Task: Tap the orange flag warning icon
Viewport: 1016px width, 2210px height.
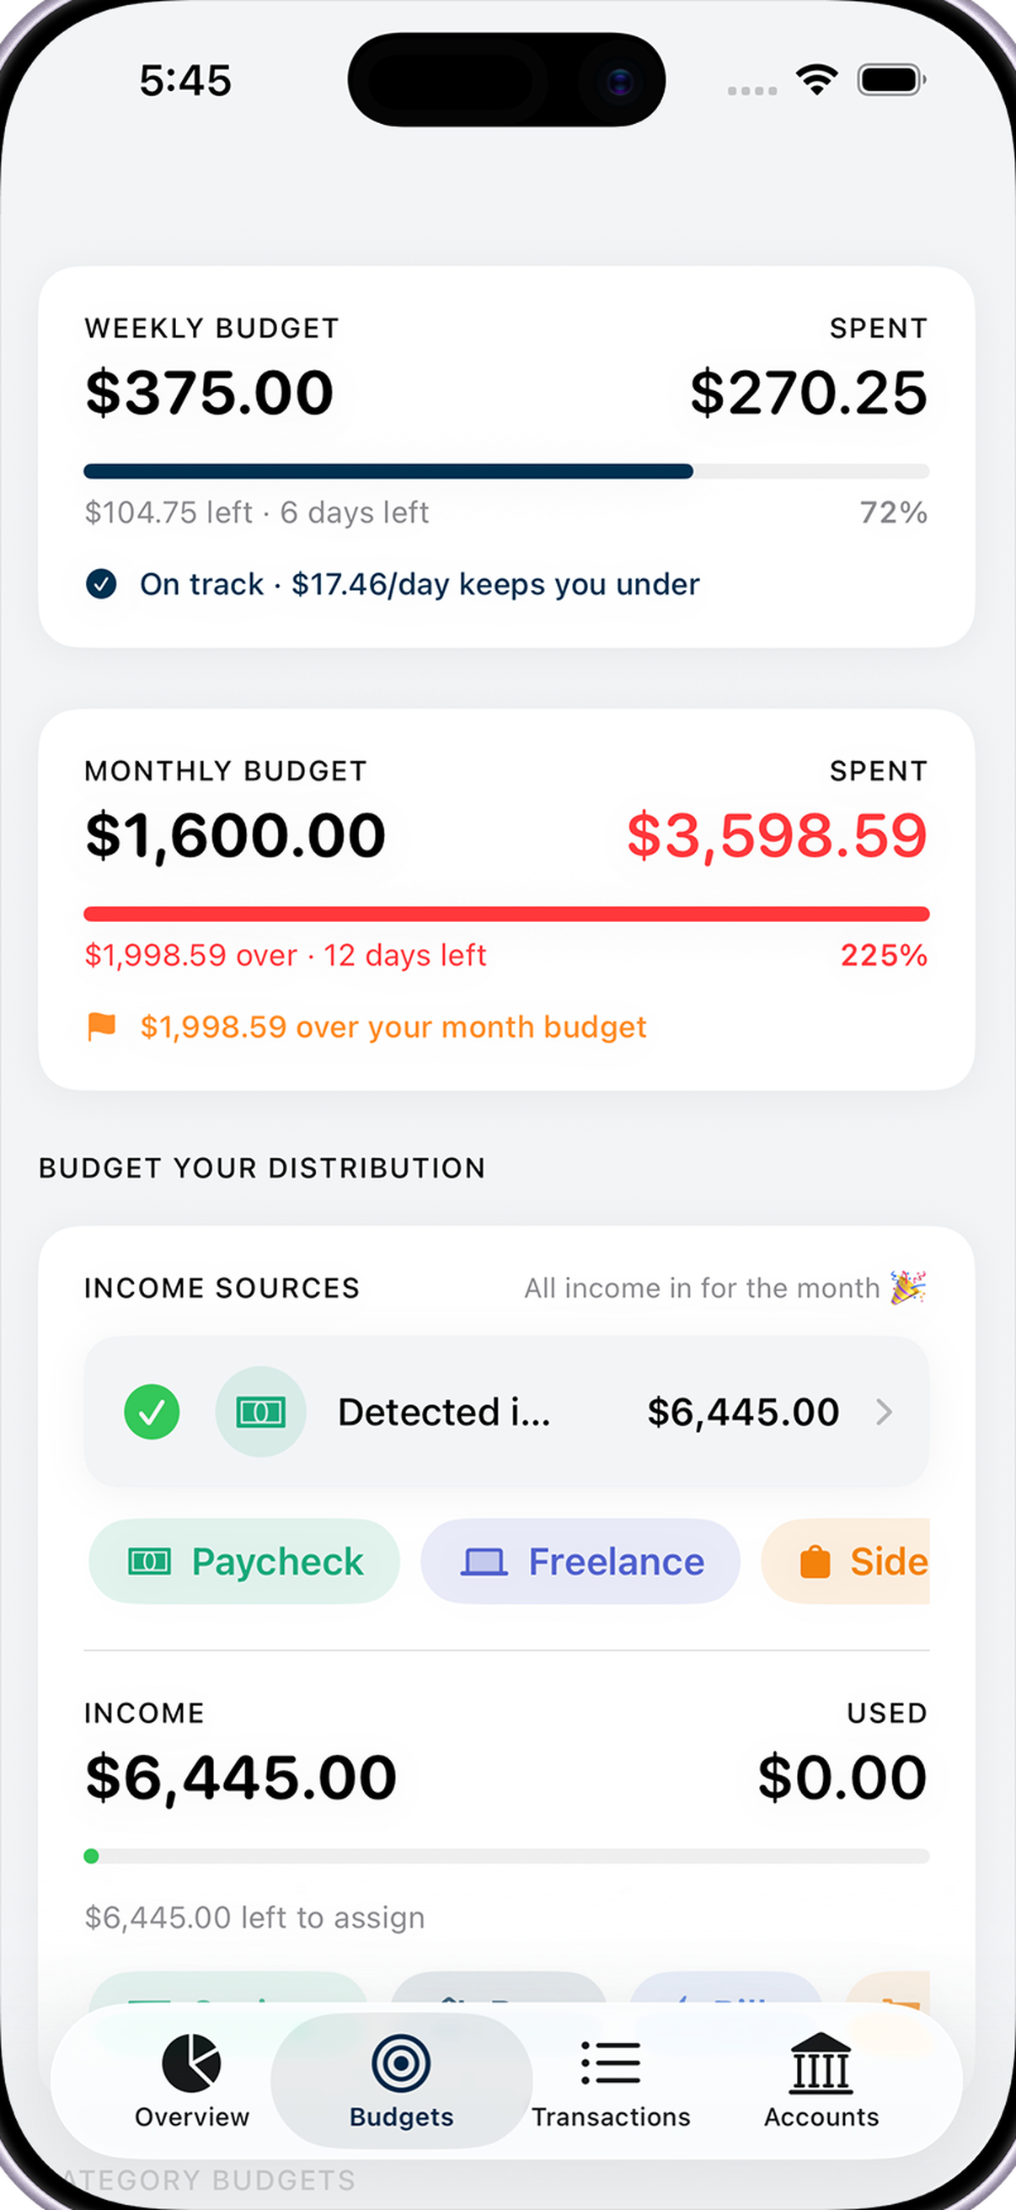Action: click(102, 1026)
